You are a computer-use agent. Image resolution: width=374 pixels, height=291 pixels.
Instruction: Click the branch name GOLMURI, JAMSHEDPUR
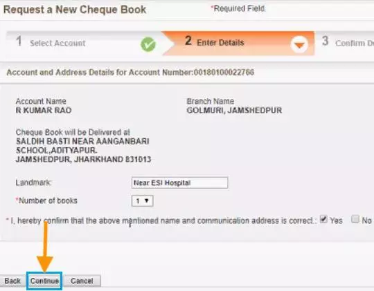pos(234,111)
